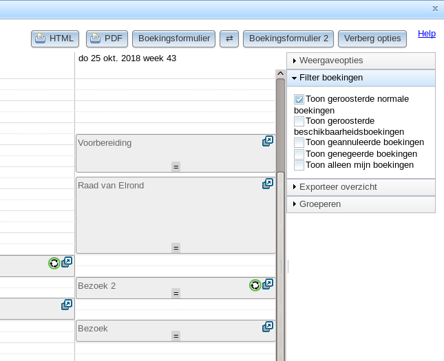Open popup icon on Raad van Elrond booking
Viewport: 444px width, 361px height.
pos(268,184)
